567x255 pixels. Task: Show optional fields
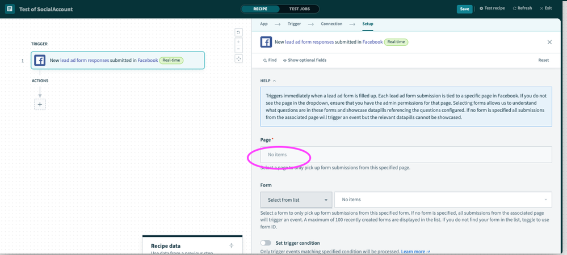click(x=305, y=60)
